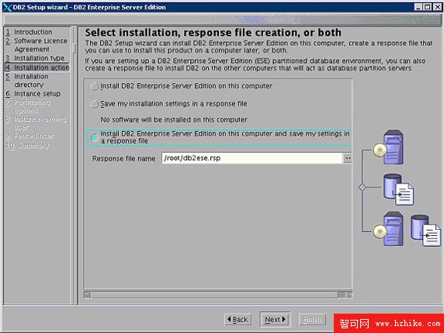Go Back to previous wizard step
This screenshot has width=444, height=333.
click(238, 319)
